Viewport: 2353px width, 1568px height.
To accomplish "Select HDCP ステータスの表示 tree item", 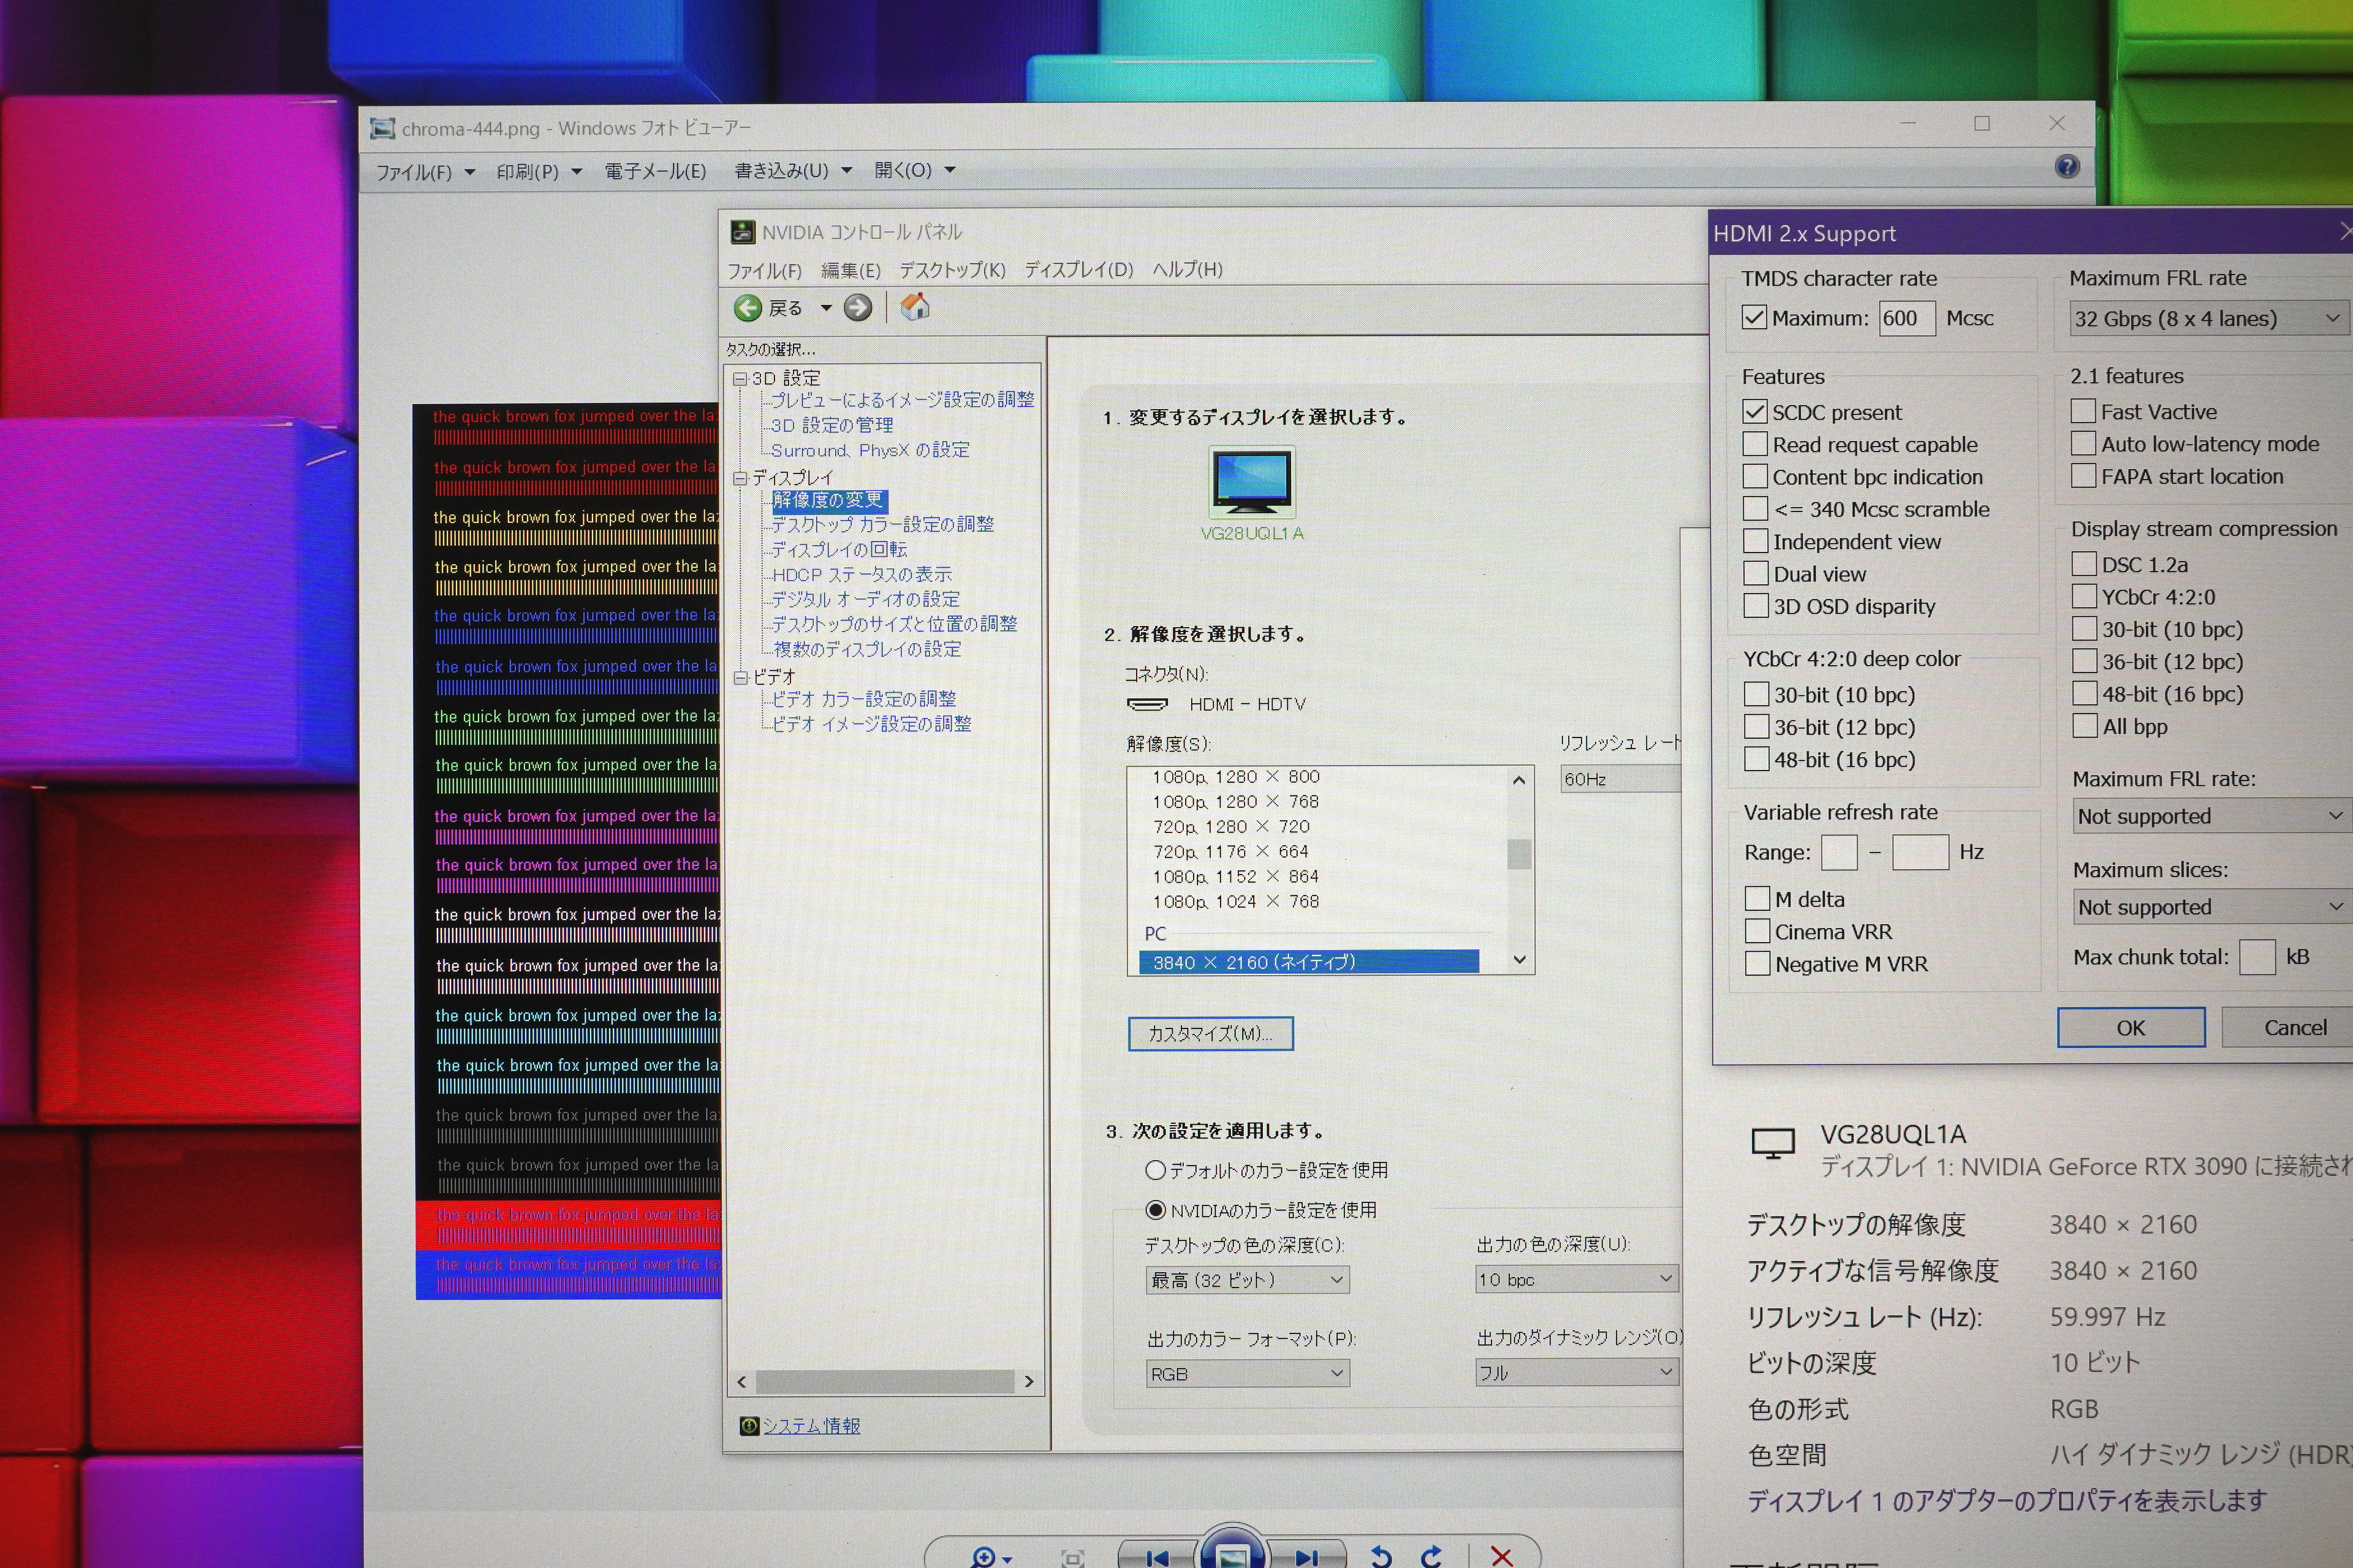I will tap(862, 574).
